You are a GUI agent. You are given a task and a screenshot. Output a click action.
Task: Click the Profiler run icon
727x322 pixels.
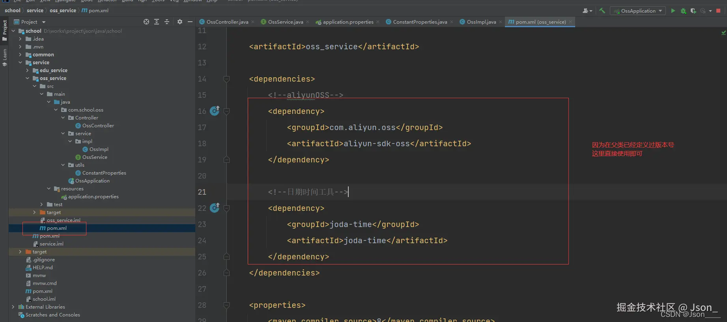pyautogui.click(x=703, y=11)
